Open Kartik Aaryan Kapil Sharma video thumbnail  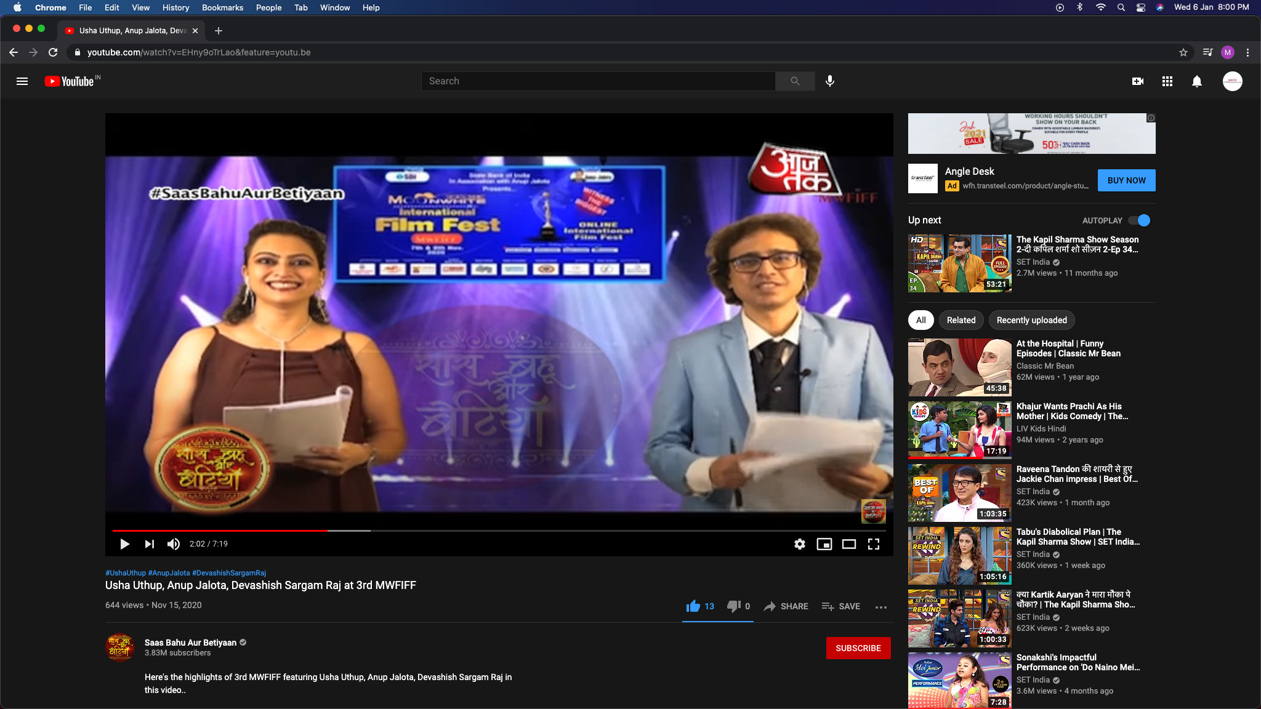tap(960, 619)
